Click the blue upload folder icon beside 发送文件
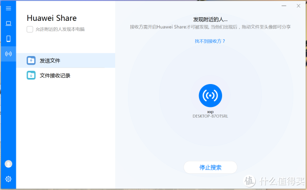This screenshot has height=190, width=307. click(31, 61)
